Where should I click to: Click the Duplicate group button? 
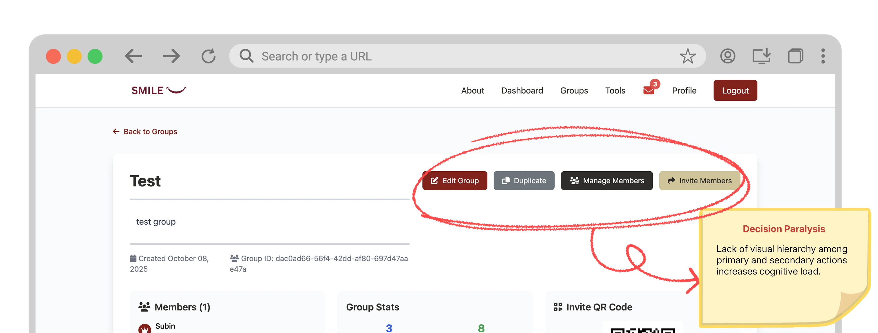(523, 181)
